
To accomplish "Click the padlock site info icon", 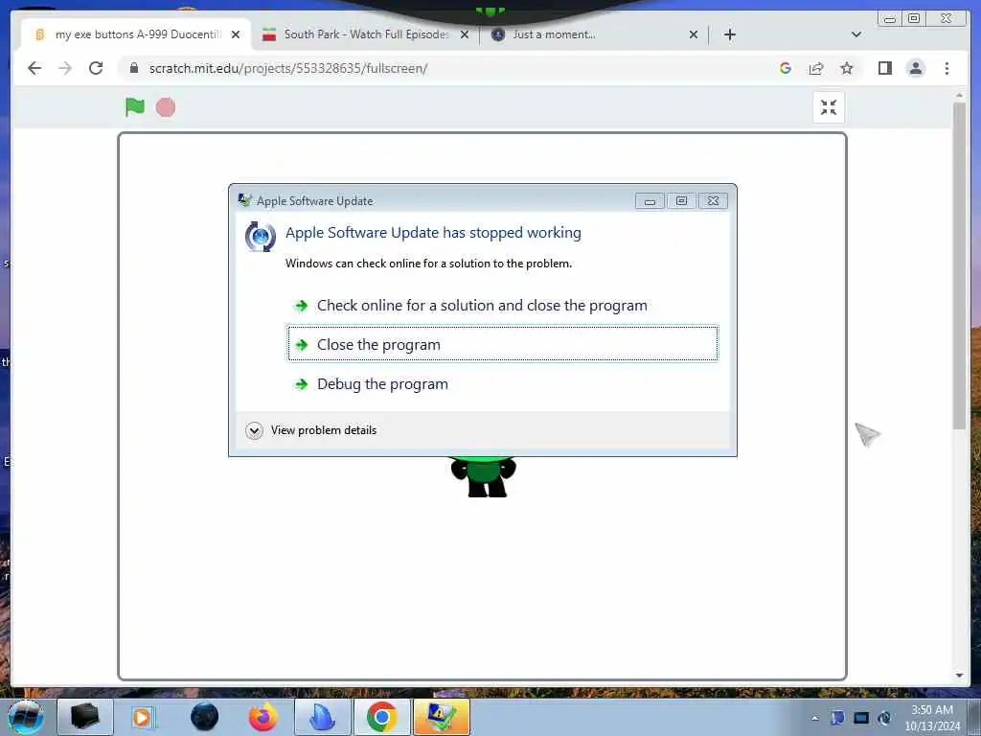I will [x=134, y=68].
